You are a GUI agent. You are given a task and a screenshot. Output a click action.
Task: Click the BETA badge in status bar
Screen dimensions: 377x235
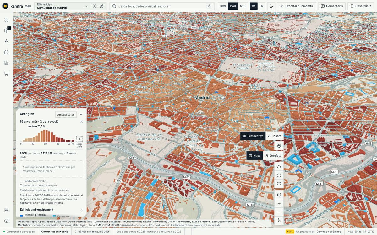pyautogui.click(x=290, y=232)
